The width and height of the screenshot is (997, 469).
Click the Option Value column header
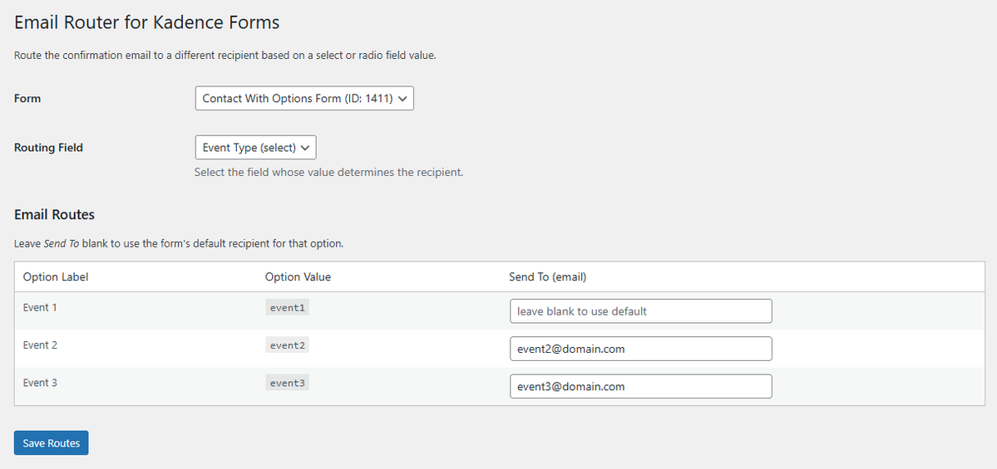point(299,276)
